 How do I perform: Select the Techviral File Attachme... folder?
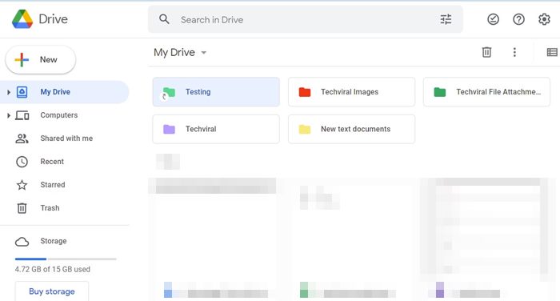(x=486, y=92)
